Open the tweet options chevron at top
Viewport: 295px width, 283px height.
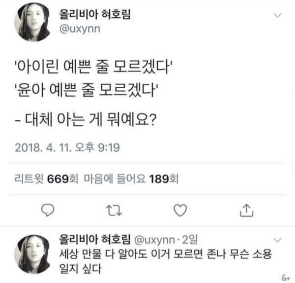278,16
